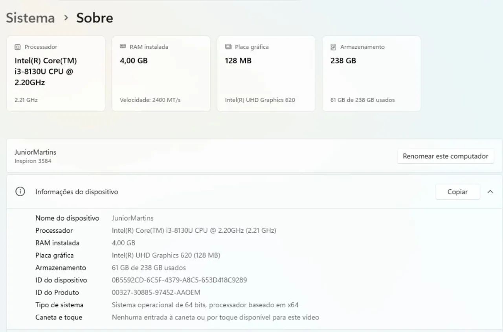Screen dimensions: 503x332
Task: Select the 2.21 GHz card subtitle
Action: pyautogui.click(x=26, y=100)
